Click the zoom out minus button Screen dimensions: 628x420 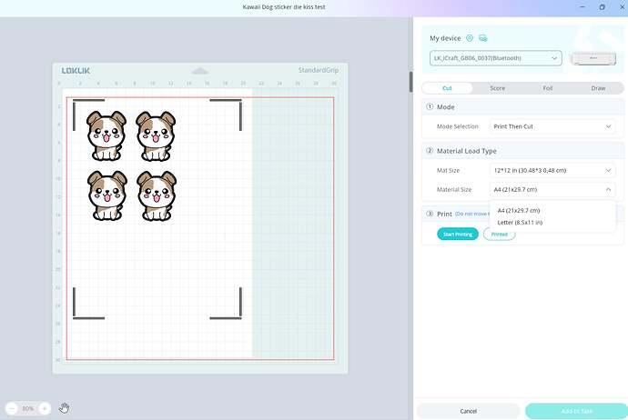click(11, 408)
